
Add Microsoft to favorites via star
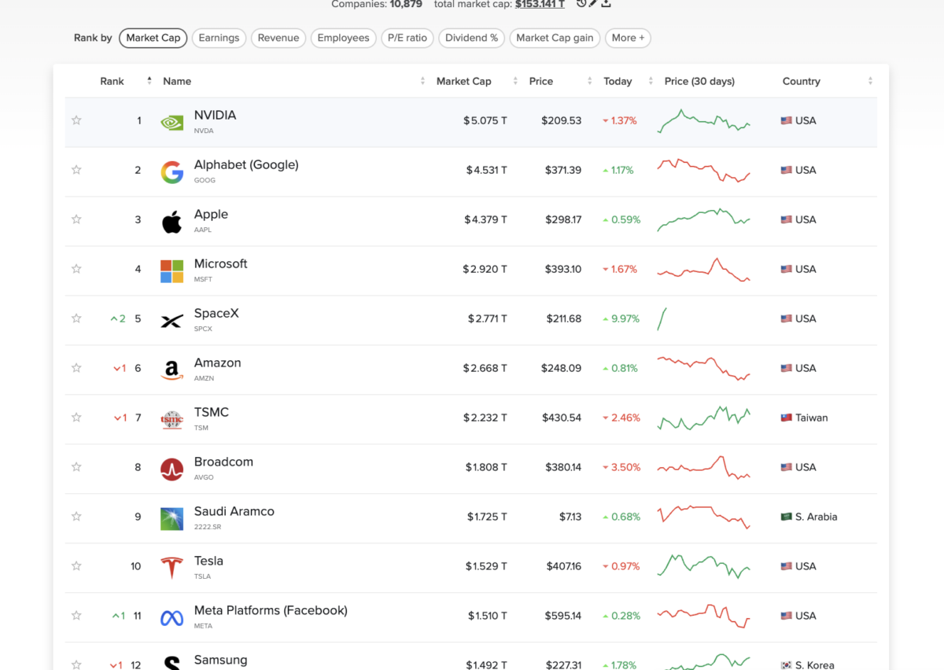click(x=76, y=269)
